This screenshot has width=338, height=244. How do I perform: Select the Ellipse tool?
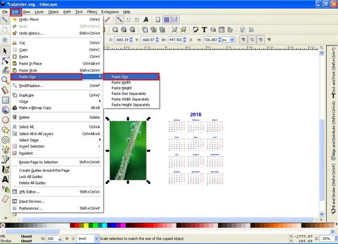[5, 120]
